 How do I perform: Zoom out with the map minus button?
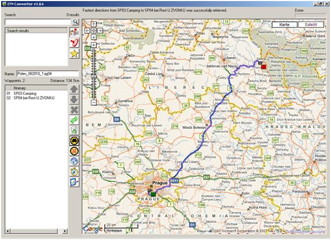point(93,102)
